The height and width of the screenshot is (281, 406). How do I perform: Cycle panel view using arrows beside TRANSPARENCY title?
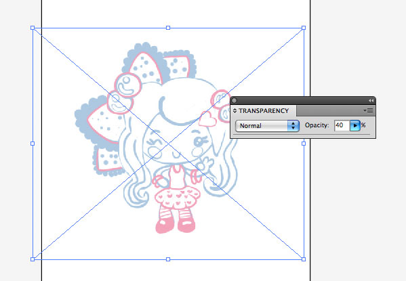[x=235, y=111]
